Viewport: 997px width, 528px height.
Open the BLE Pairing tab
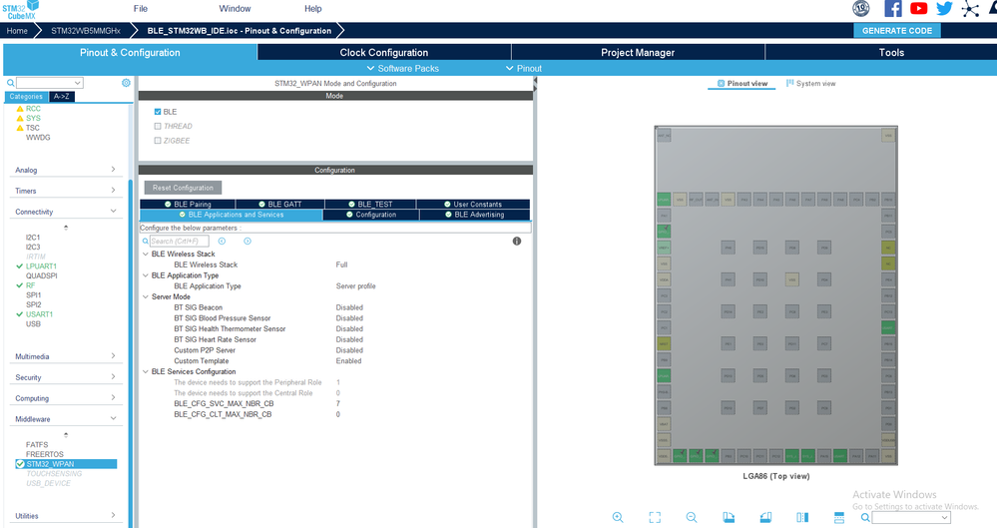pyautogui.click(x=188, y=205)
